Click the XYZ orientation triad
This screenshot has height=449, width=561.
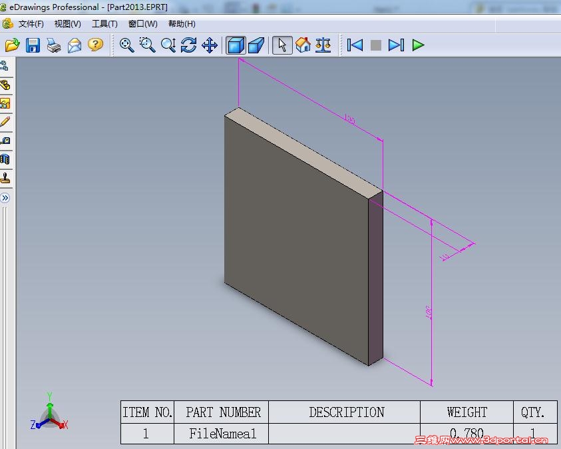[x=49, y=412]
